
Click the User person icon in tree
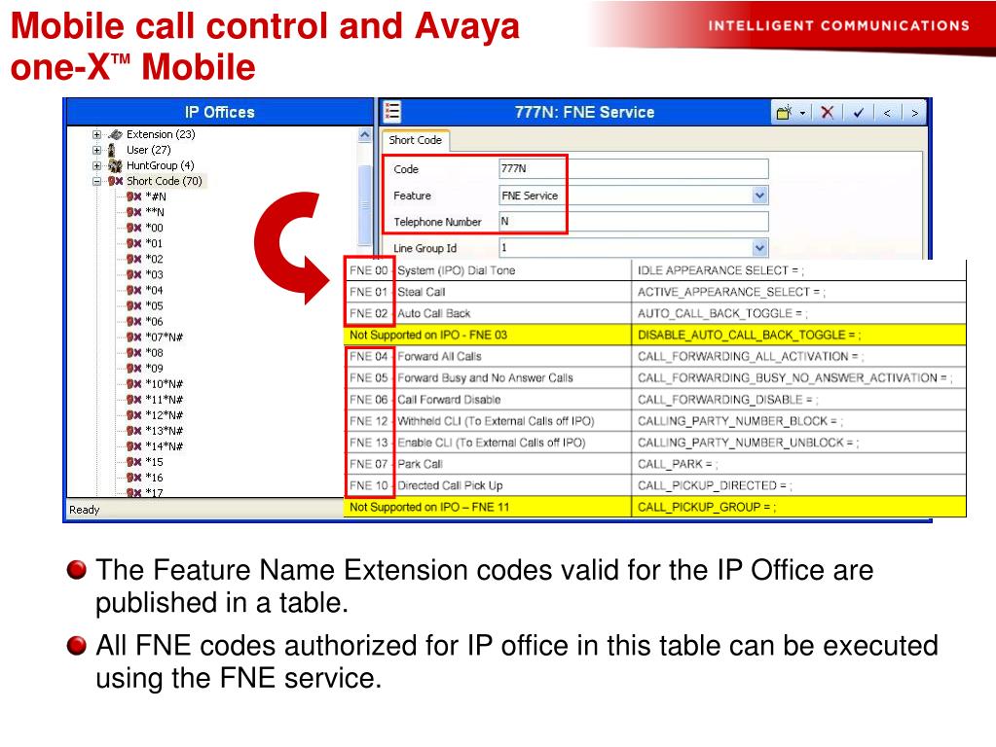[112, 151]
